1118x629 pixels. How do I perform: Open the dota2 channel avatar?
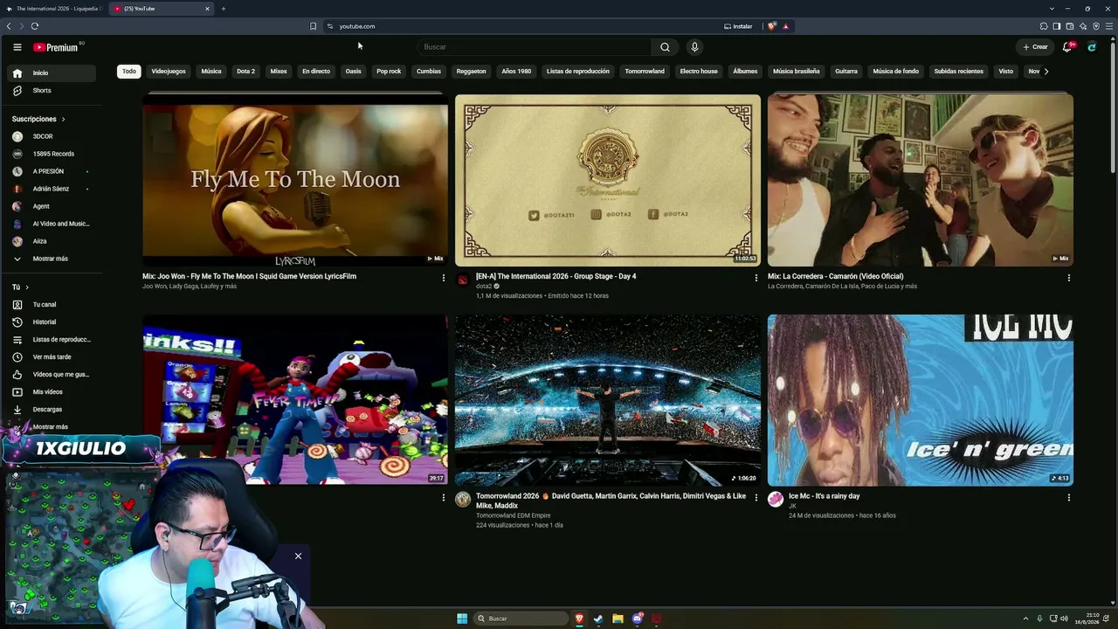pos(463,280)
